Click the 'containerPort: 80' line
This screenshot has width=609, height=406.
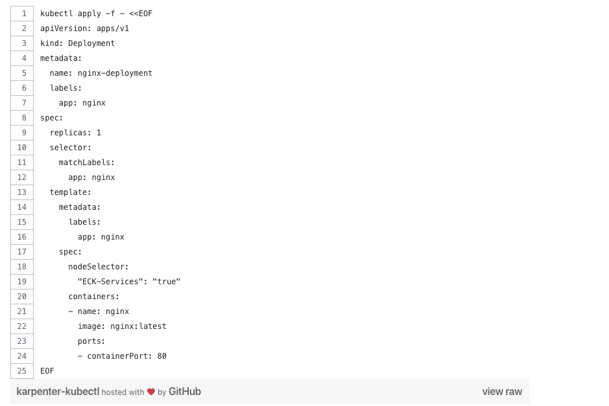(x=122, y=356)
